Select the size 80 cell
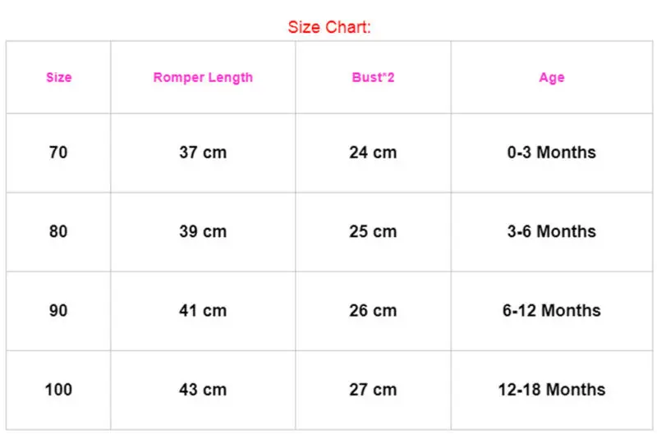 coord(58,231)
